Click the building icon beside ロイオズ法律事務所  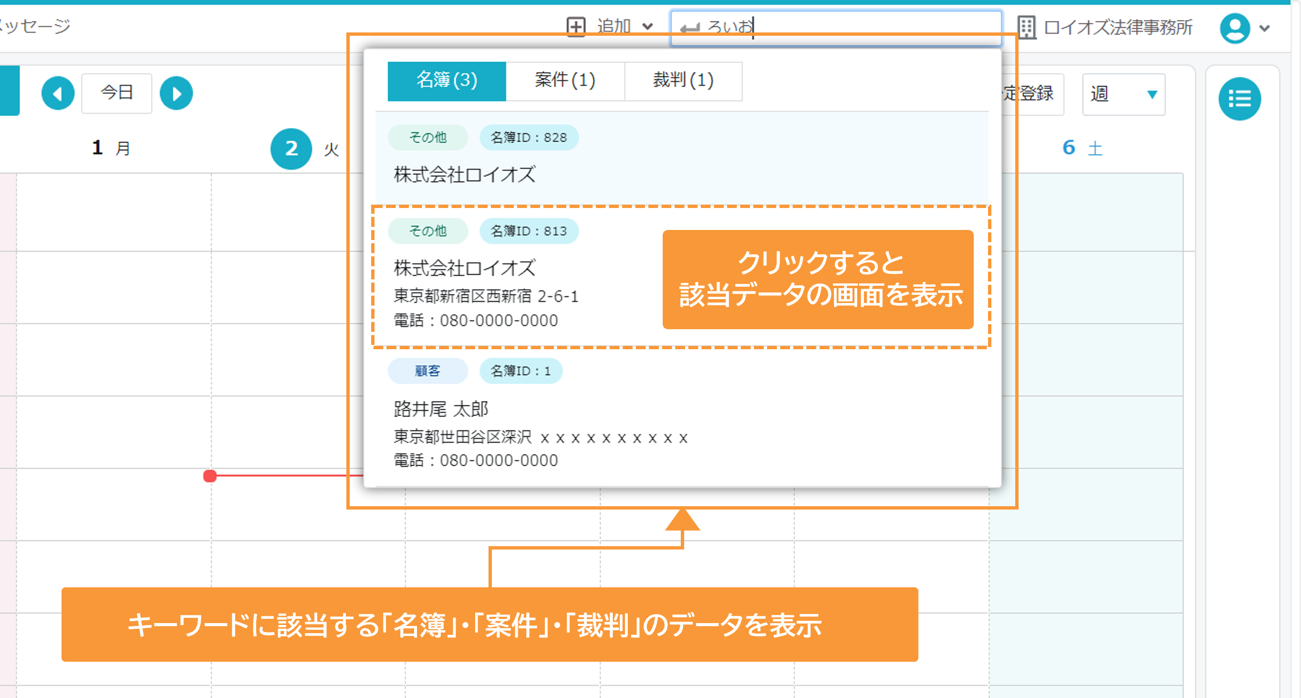coord(1026,27)
